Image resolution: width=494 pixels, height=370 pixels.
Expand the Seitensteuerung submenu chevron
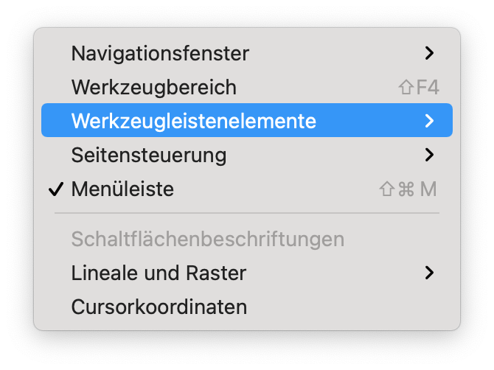430,155
